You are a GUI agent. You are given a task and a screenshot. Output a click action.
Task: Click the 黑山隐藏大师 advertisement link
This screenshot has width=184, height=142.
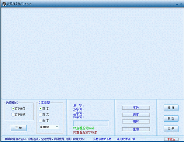pyautogui.click(x=45, y=139)
